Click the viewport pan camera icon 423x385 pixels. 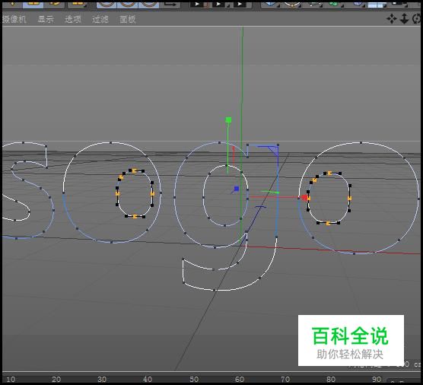(392, 19)
